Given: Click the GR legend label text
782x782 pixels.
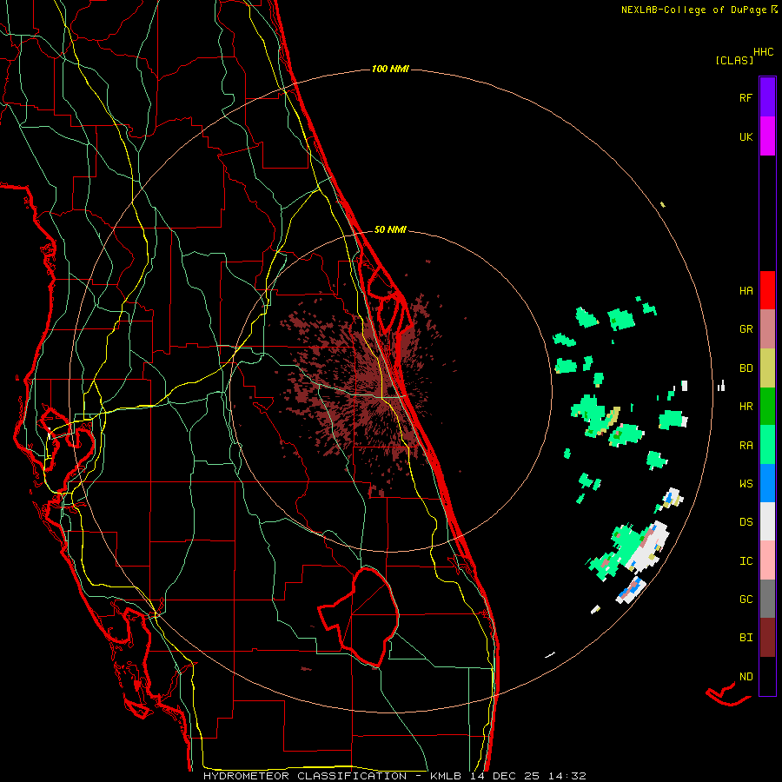Looking at the screenshot, I should 746,329.
